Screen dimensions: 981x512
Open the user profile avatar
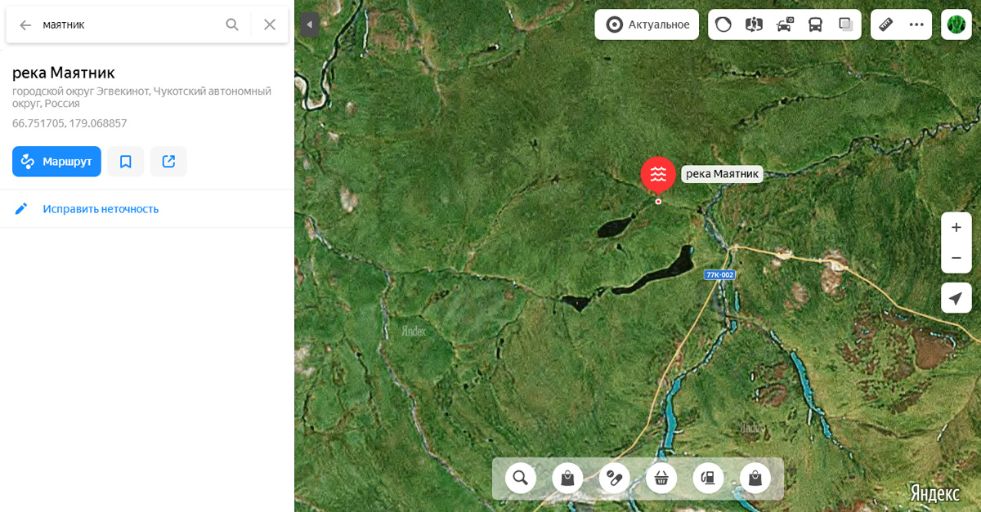(x=956, y=24)
